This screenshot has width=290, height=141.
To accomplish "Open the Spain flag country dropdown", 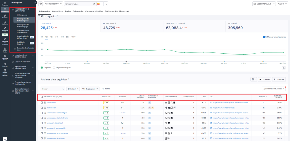I will click(99, 4).
